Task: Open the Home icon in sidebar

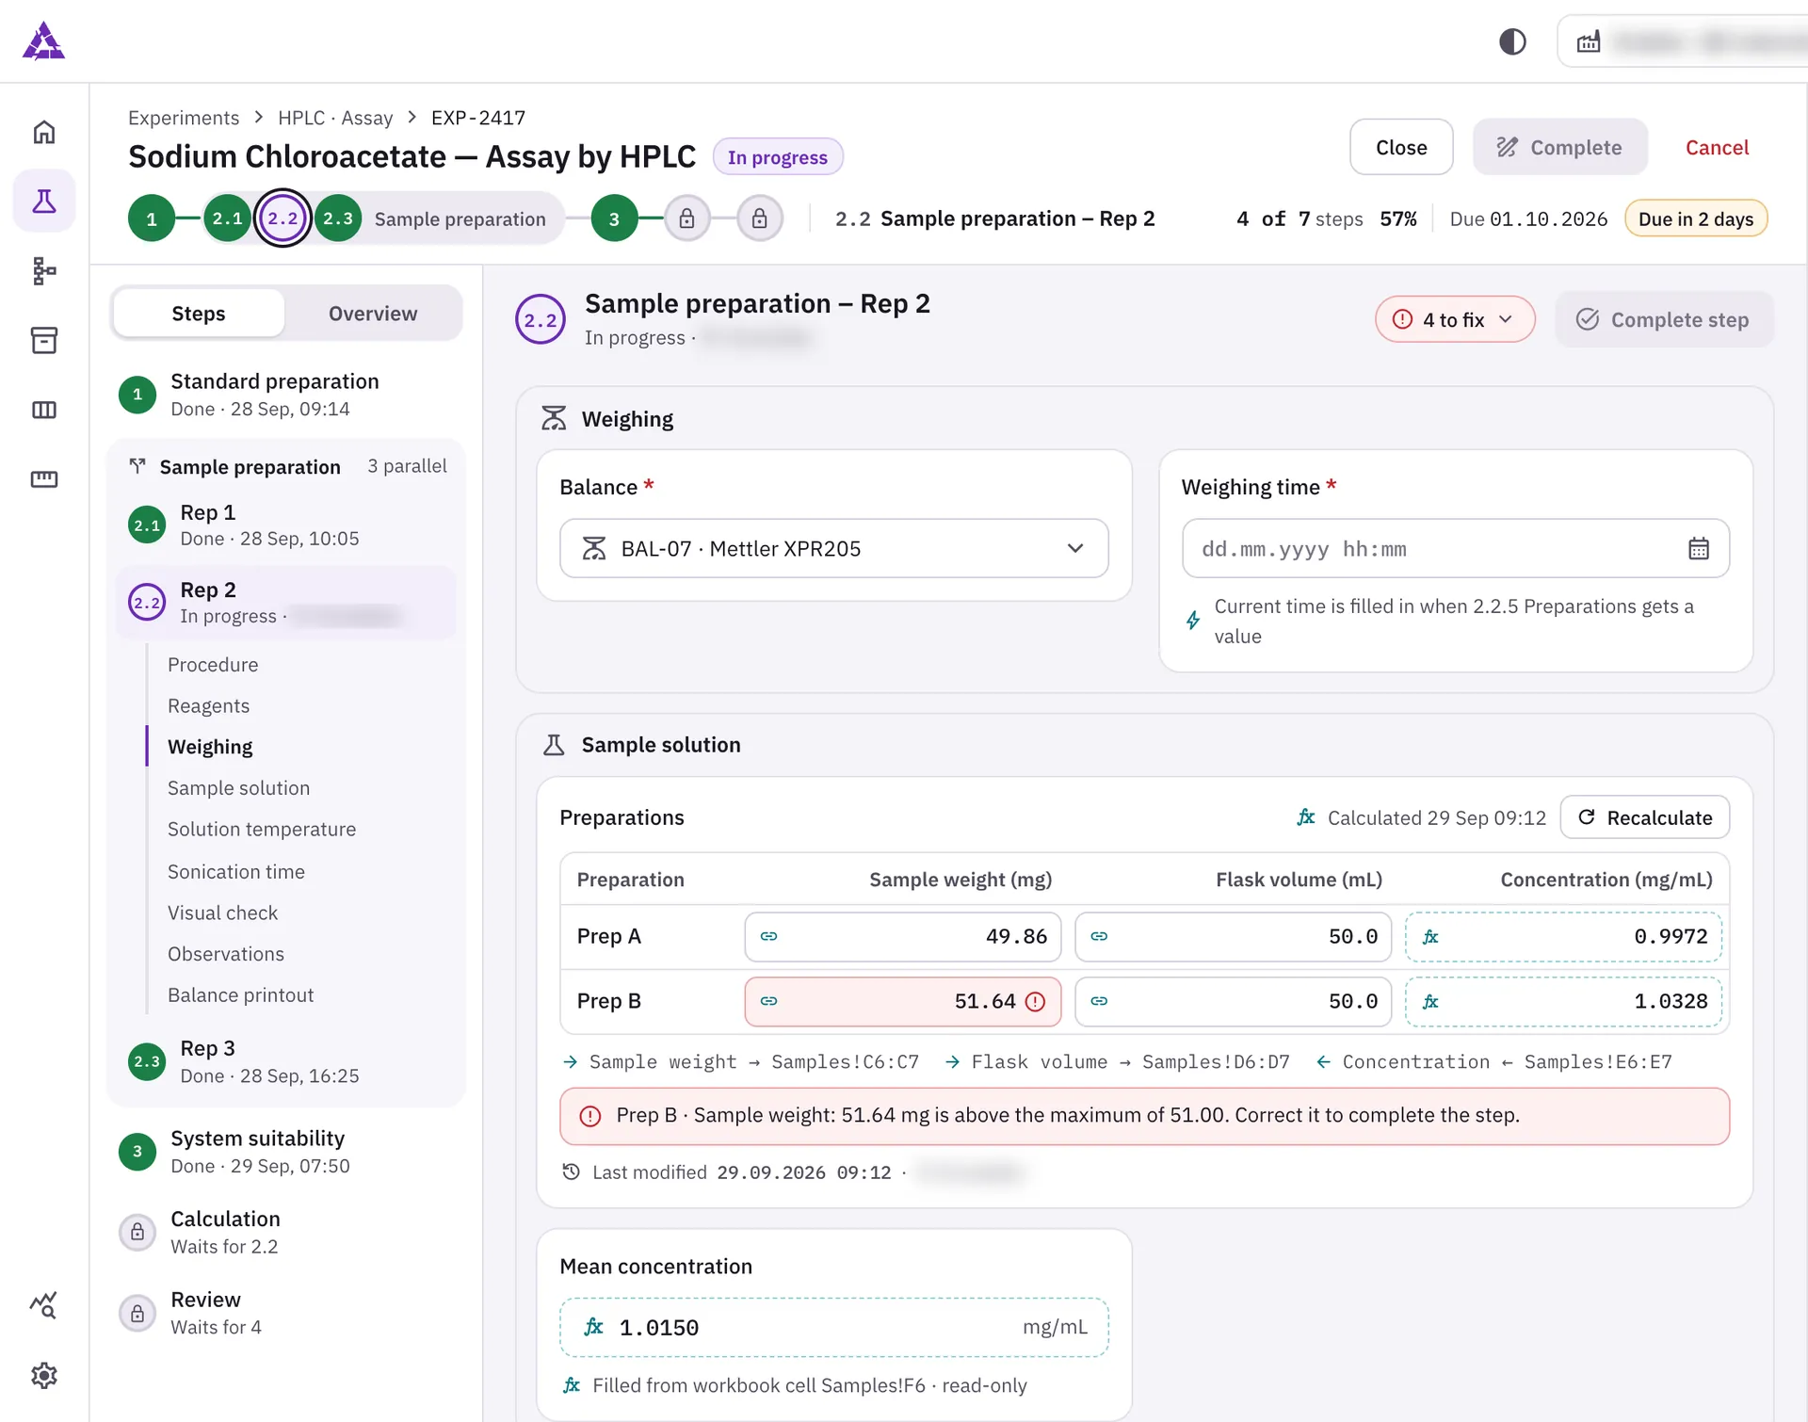Action: coord(44,133)
